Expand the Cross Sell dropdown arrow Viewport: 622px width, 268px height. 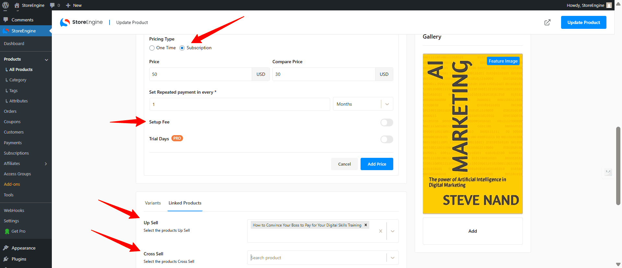393,258
